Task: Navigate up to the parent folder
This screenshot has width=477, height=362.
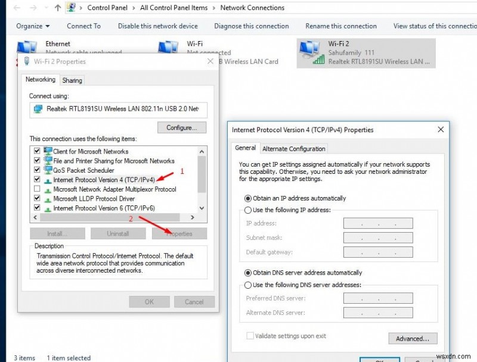Action: click(x=57, y=8)
